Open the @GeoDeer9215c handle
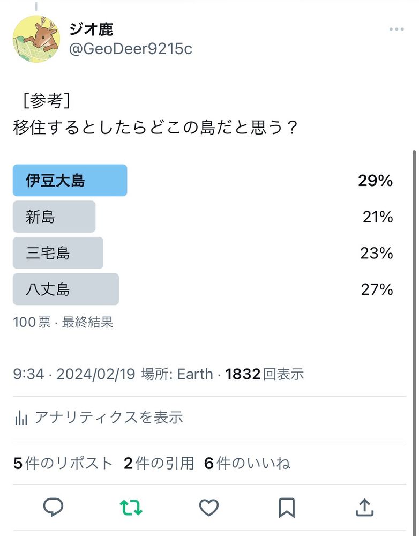419x536 pixels. point(131,49)
